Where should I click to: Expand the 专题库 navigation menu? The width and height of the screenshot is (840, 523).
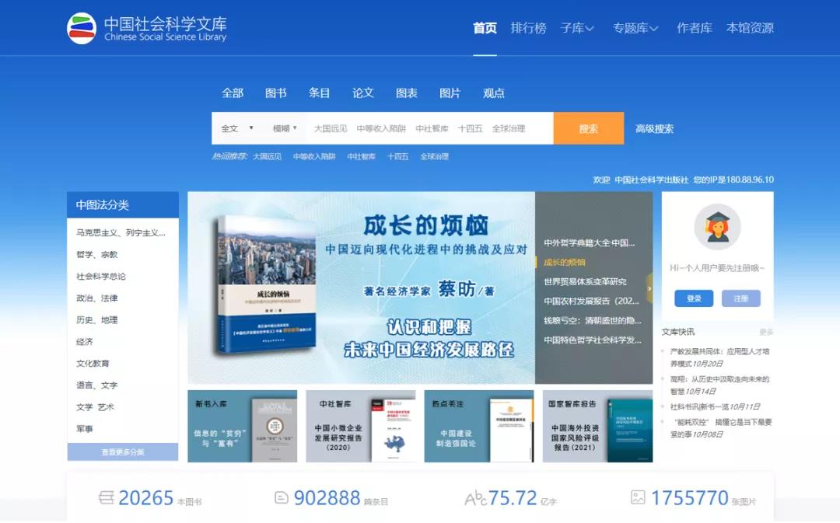pos(635,28)
